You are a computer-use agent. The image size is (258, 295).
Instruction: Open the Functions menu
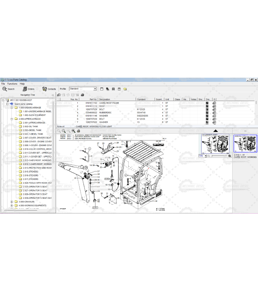point(12,84)
